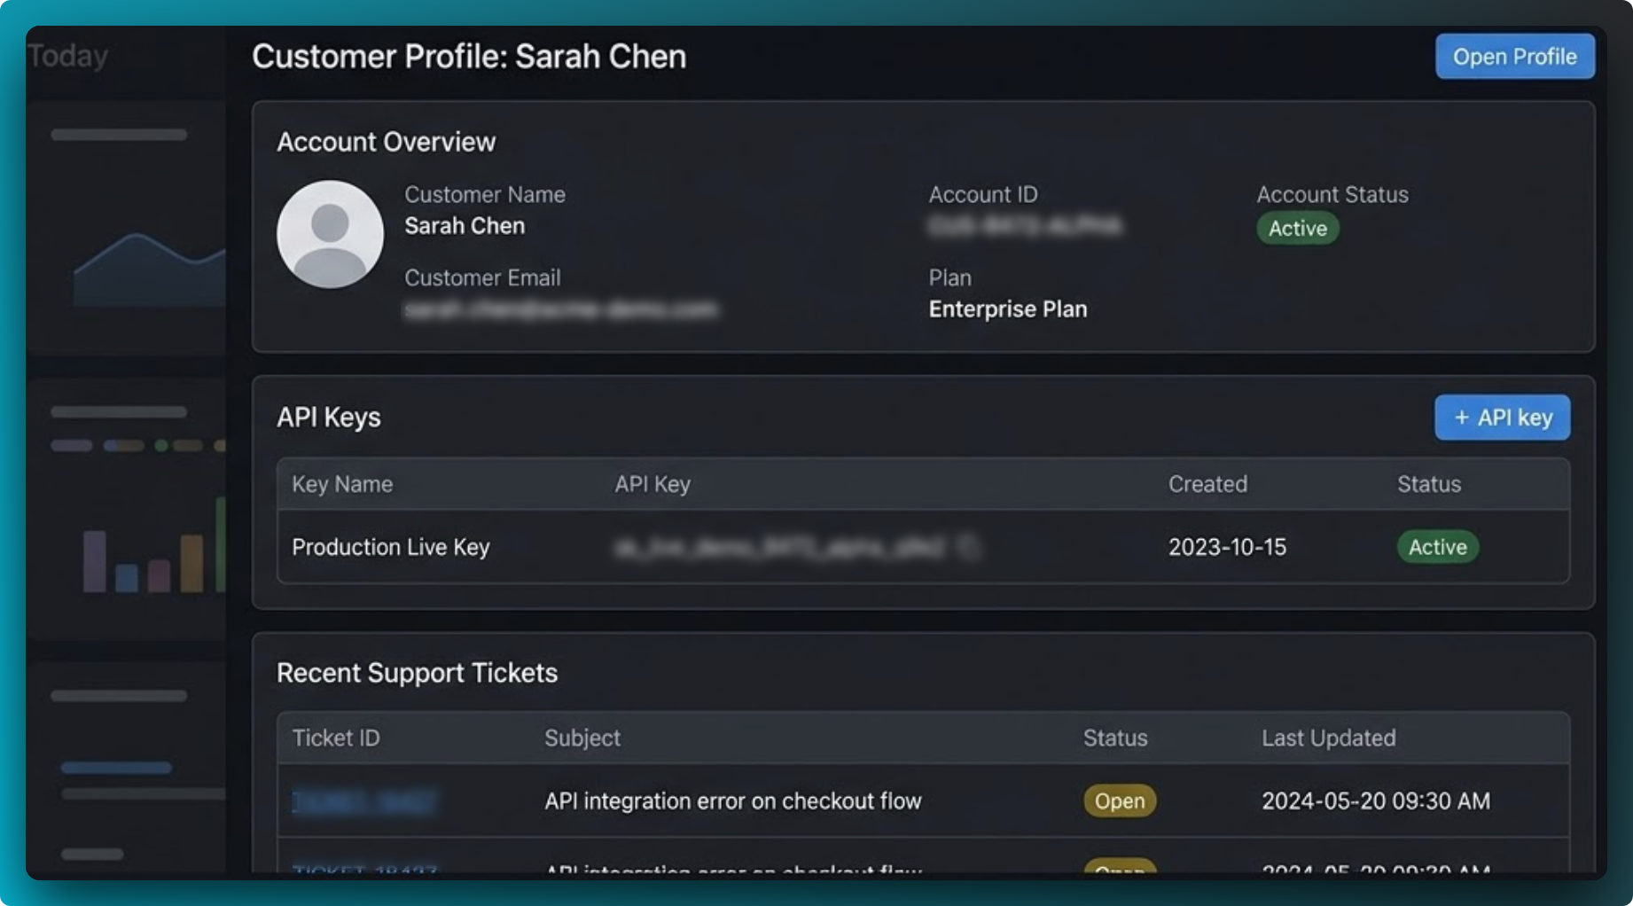The height and width of the screenshot is (906, 1633).
Task: Open the second support ticket ID link
Action: pos(366,871)
